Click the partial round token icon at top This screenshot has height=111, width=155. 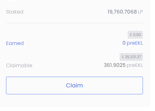point(13,0)
